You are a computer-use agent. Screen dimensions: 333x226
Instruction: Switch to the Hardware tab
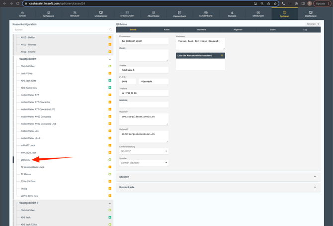[x=201, y=30]
